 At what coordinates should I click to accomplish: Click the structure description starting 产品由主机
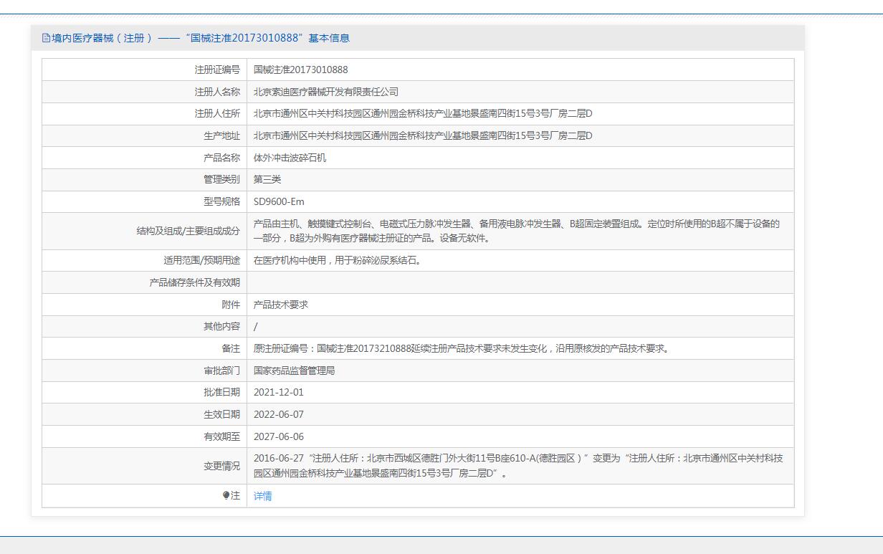click(517, 231)
